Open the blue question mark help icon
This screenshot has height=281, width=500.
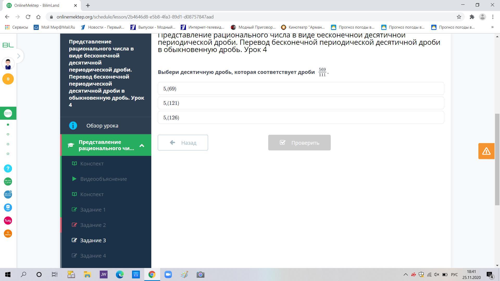pyautogui.click(x=8, y=169)
